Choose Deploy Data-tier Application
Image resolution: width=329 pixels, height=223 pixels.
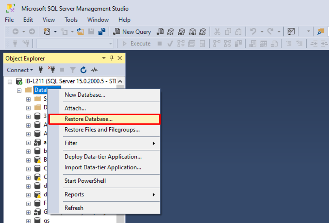click(x=104, y=157)
